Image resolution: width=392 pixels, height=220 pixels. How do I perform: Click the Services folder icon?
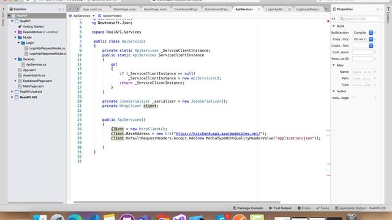20,59
